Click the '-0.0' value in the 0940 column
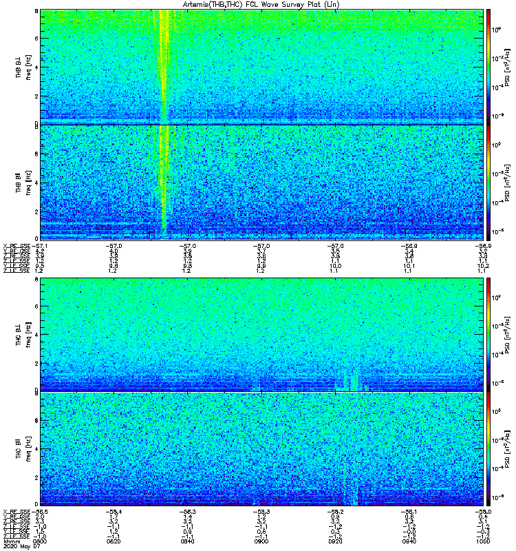The image size is (516, 551). point(409,532)
